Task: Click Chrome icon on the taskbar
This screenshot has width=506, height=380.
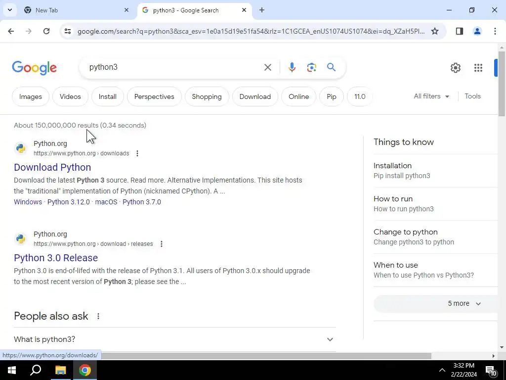Action: pyautogui.click(x=85, y=370)
